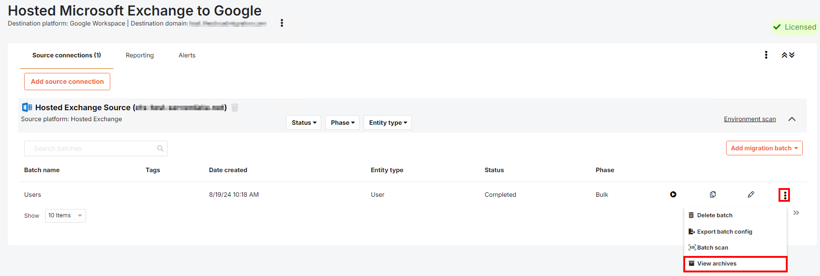Open more actions for the Users batch
Viewport: 820px width, 276px height.
coord(784,195)
